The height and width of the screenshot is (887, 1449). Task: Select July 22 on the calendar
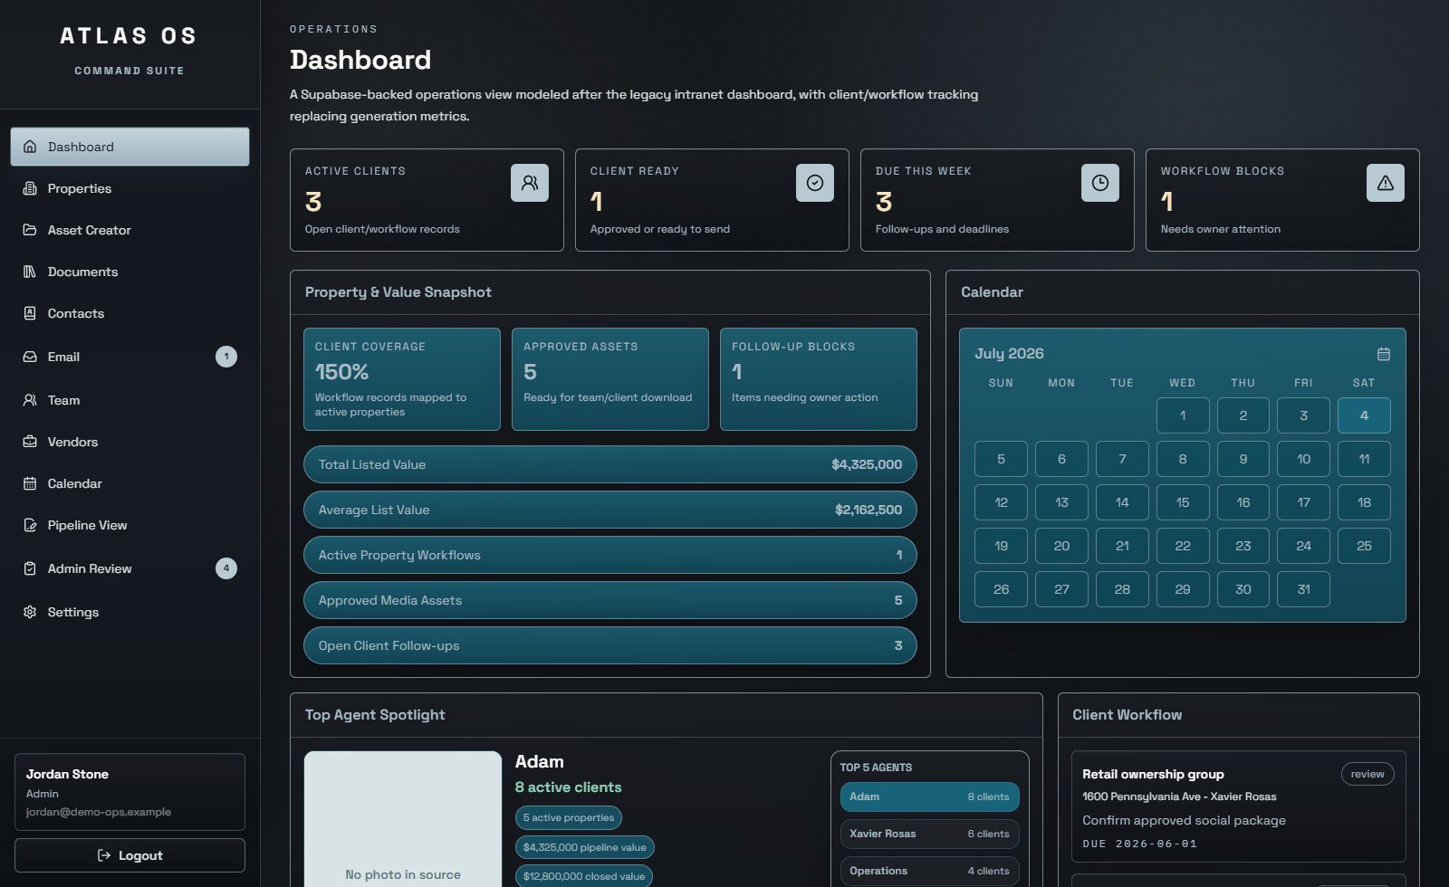(1183, 546)
